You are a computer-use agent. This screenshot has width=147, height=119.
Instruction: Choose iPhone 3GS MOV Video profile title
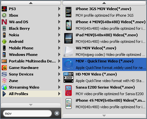(103, 9)
